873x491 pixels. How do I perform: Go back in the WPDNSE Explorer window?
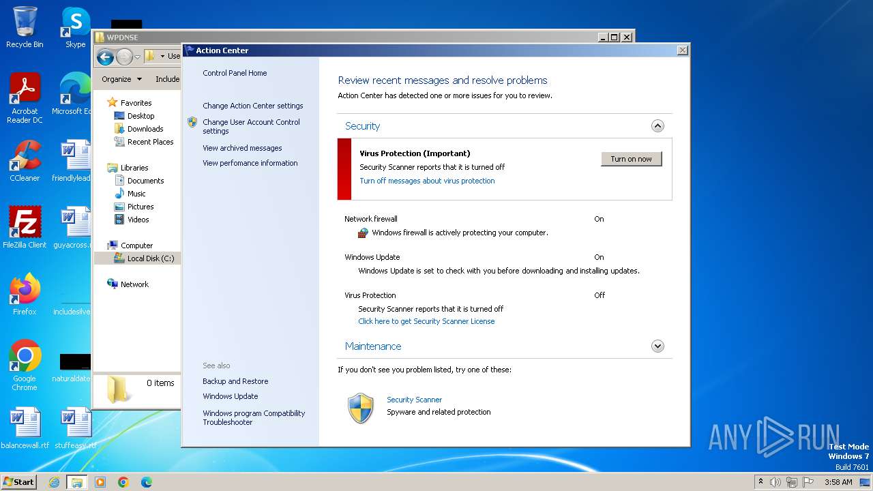coord(105,57)
